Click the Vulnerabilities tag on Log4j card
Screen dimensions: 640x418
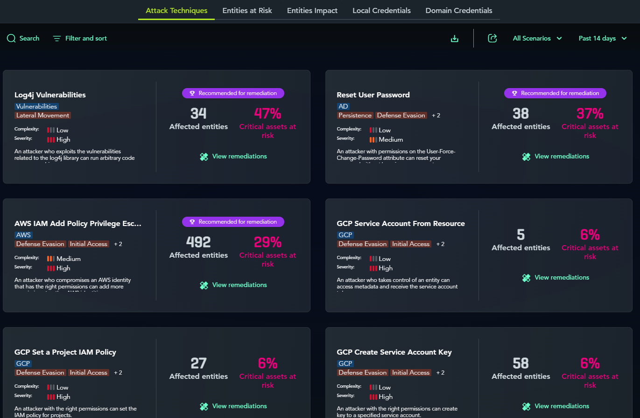click(x=36, y=106)
